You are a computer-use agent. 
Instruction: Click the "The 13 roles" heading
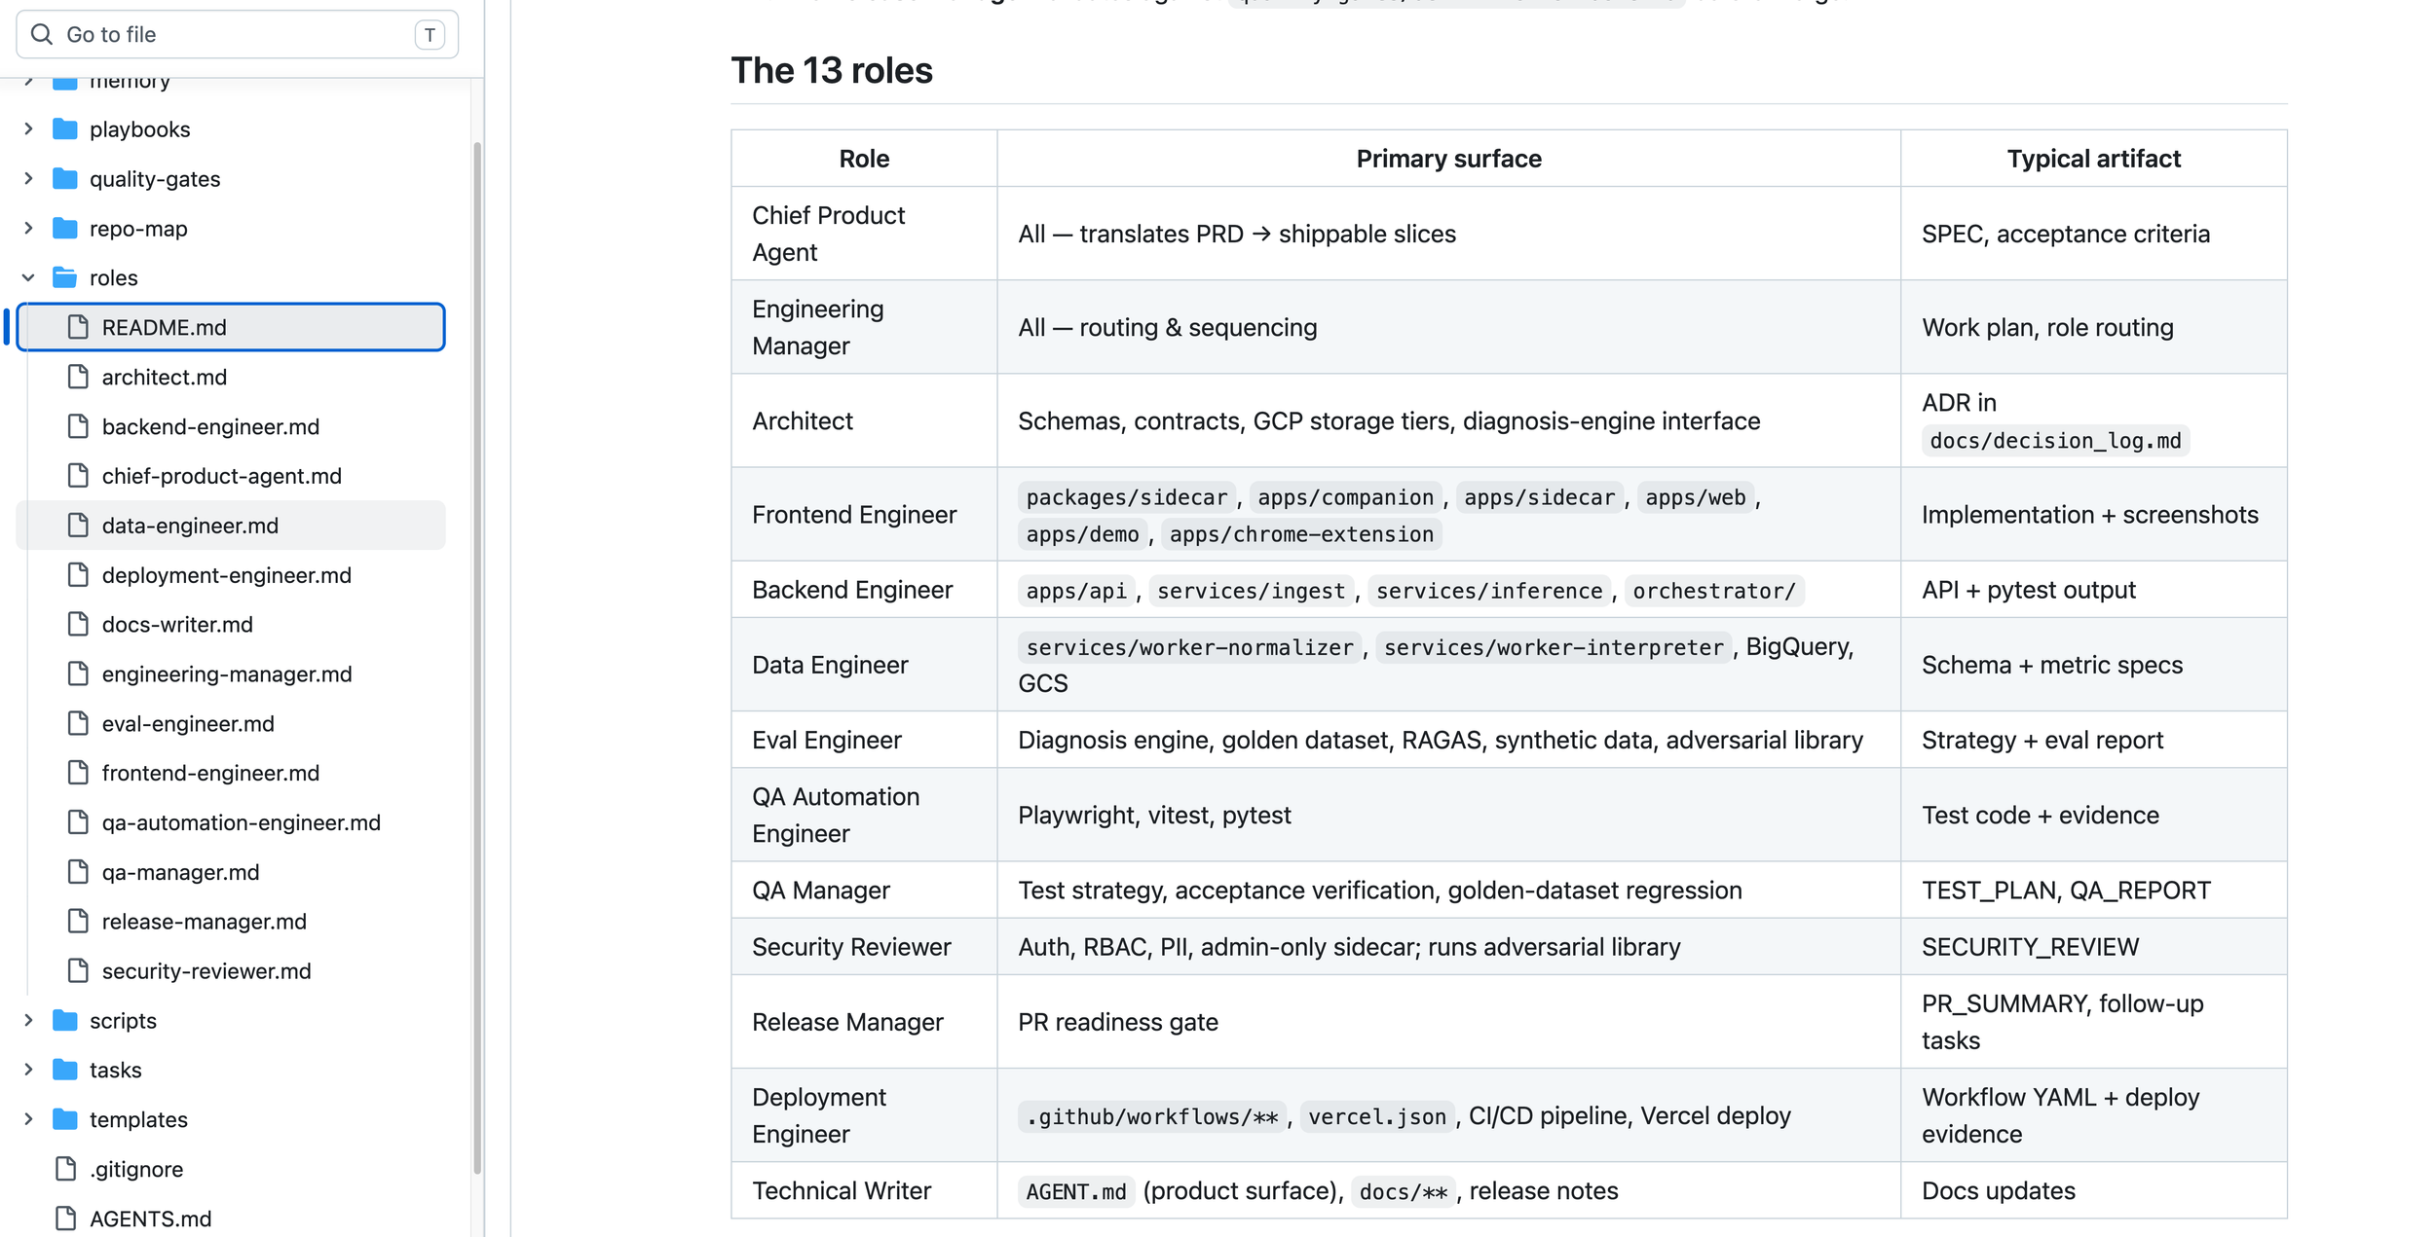pos(832,71)
